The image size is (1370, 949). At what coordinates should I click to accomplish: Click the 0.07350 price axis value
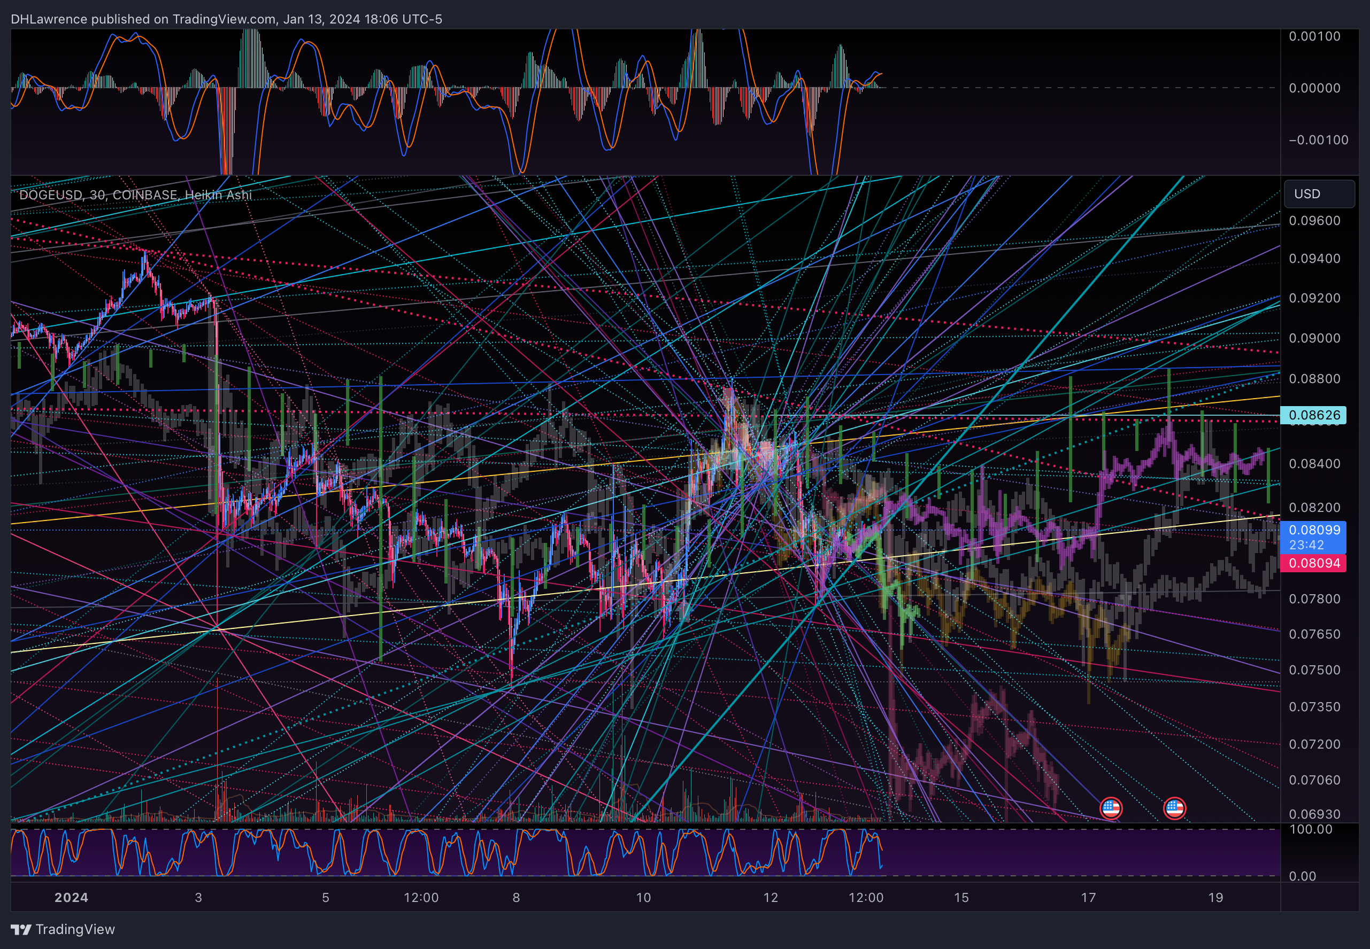(x=1315, y=706)
